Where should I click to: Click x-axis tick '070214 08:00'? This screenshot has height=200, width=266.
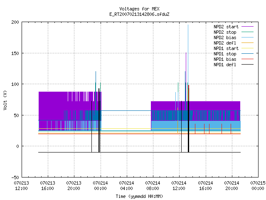(x=153, y=186)
